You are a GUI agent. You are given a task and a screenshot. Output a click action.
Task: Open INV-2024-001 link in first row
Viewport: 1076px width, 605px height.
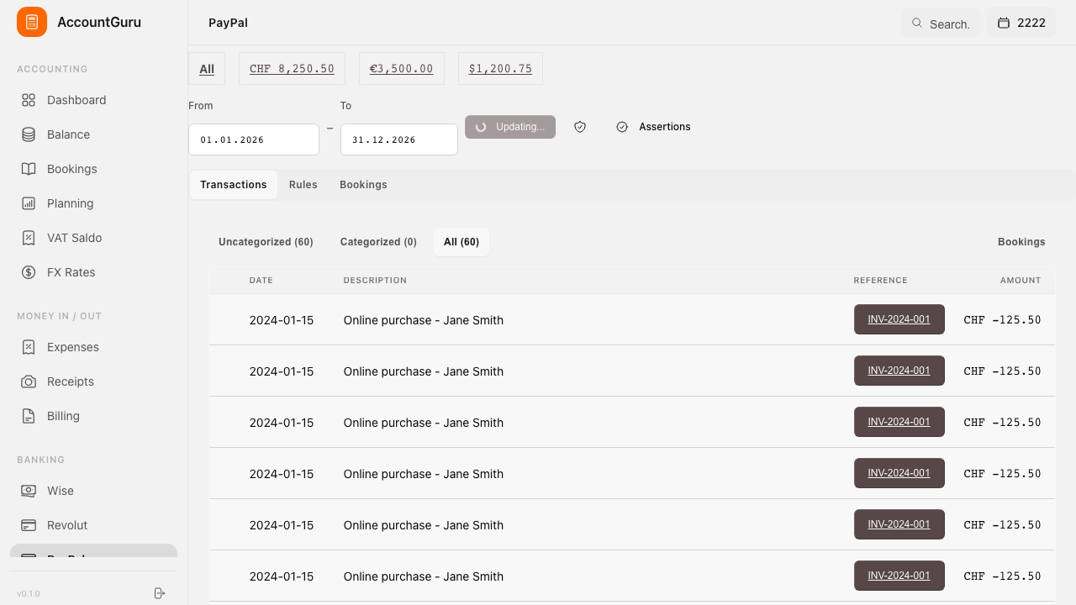[899, 319]
